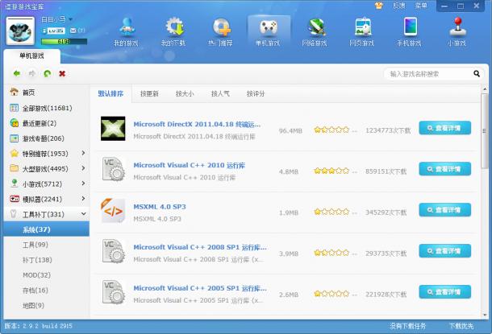Open 小游戏 joystick icon section

click(x=457, y=32)
